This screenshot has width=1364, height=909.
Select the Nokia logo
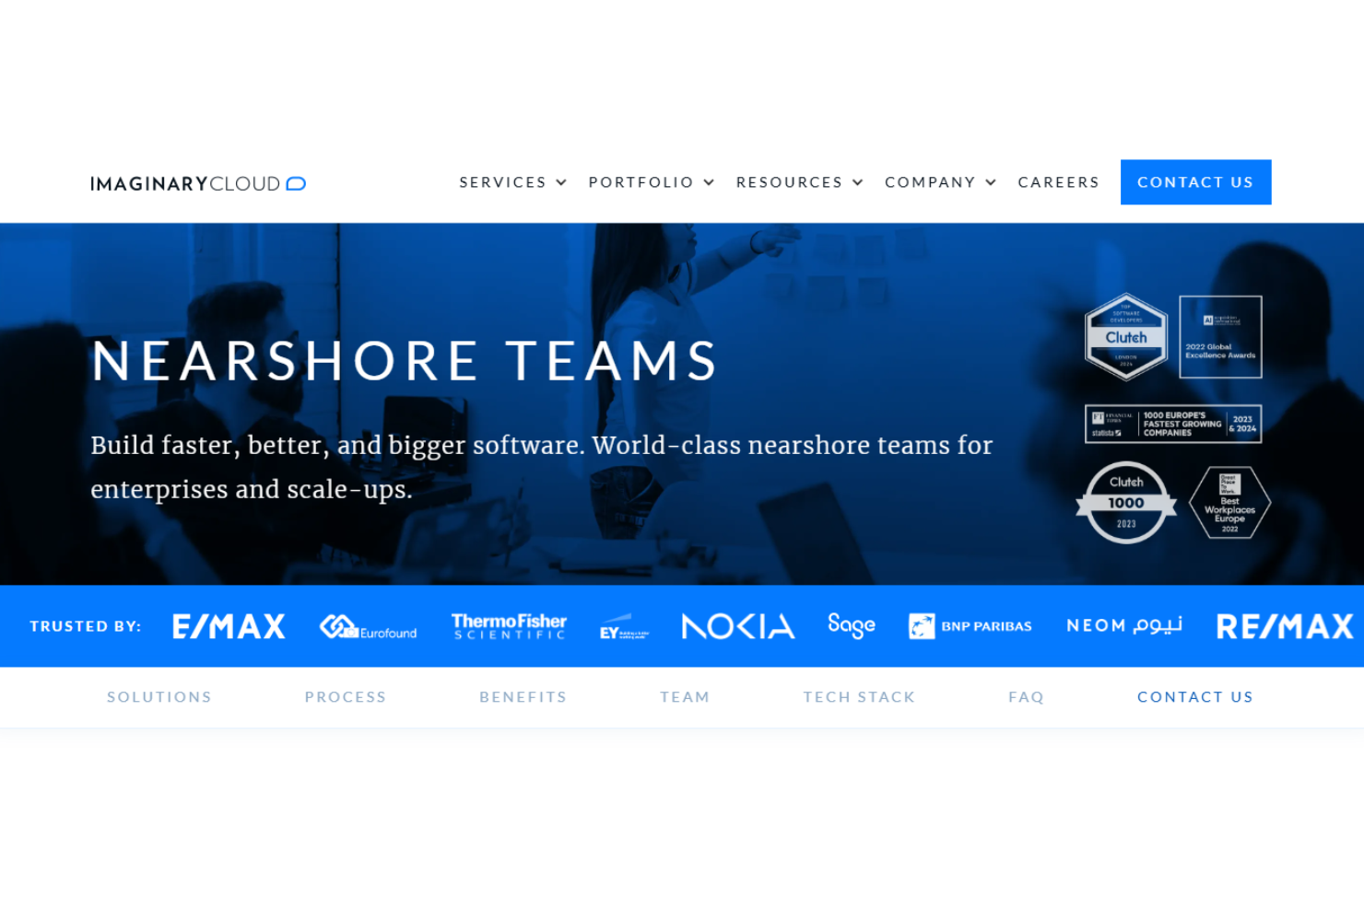(738, 625)
